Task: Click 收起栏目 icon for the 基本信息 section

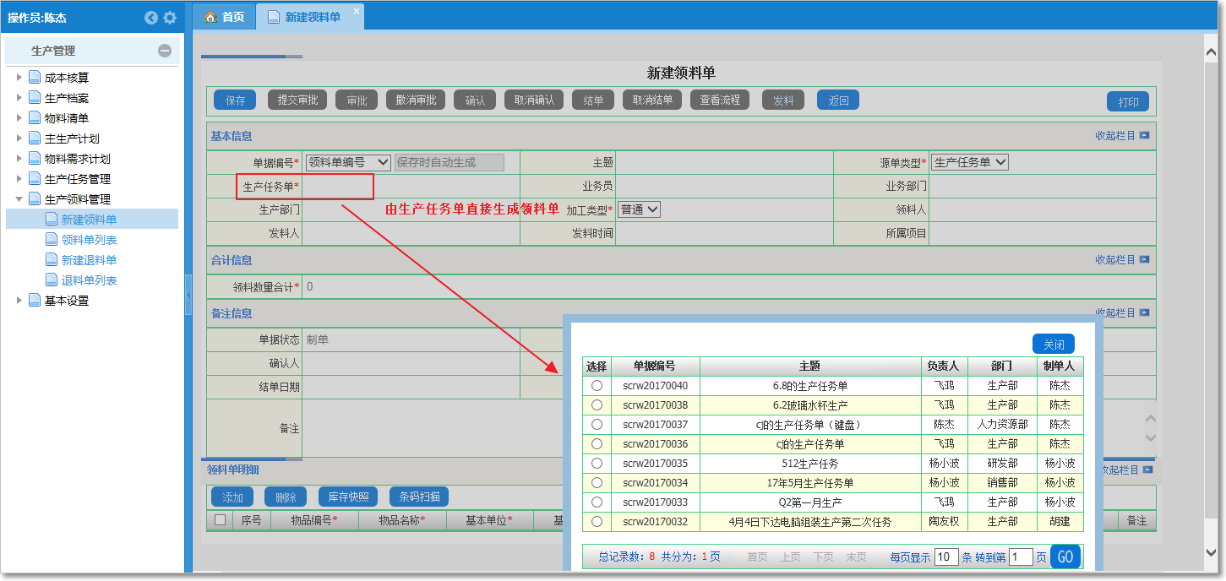Action: coord(1146,136)
